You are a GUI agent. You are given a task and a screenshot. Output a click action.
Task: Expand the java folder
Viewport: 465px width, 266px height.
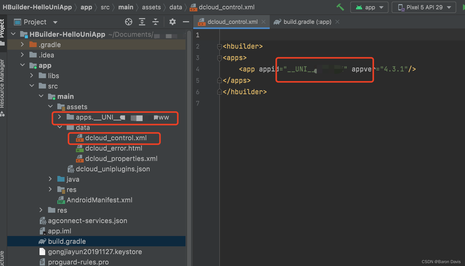coord(50,179)
